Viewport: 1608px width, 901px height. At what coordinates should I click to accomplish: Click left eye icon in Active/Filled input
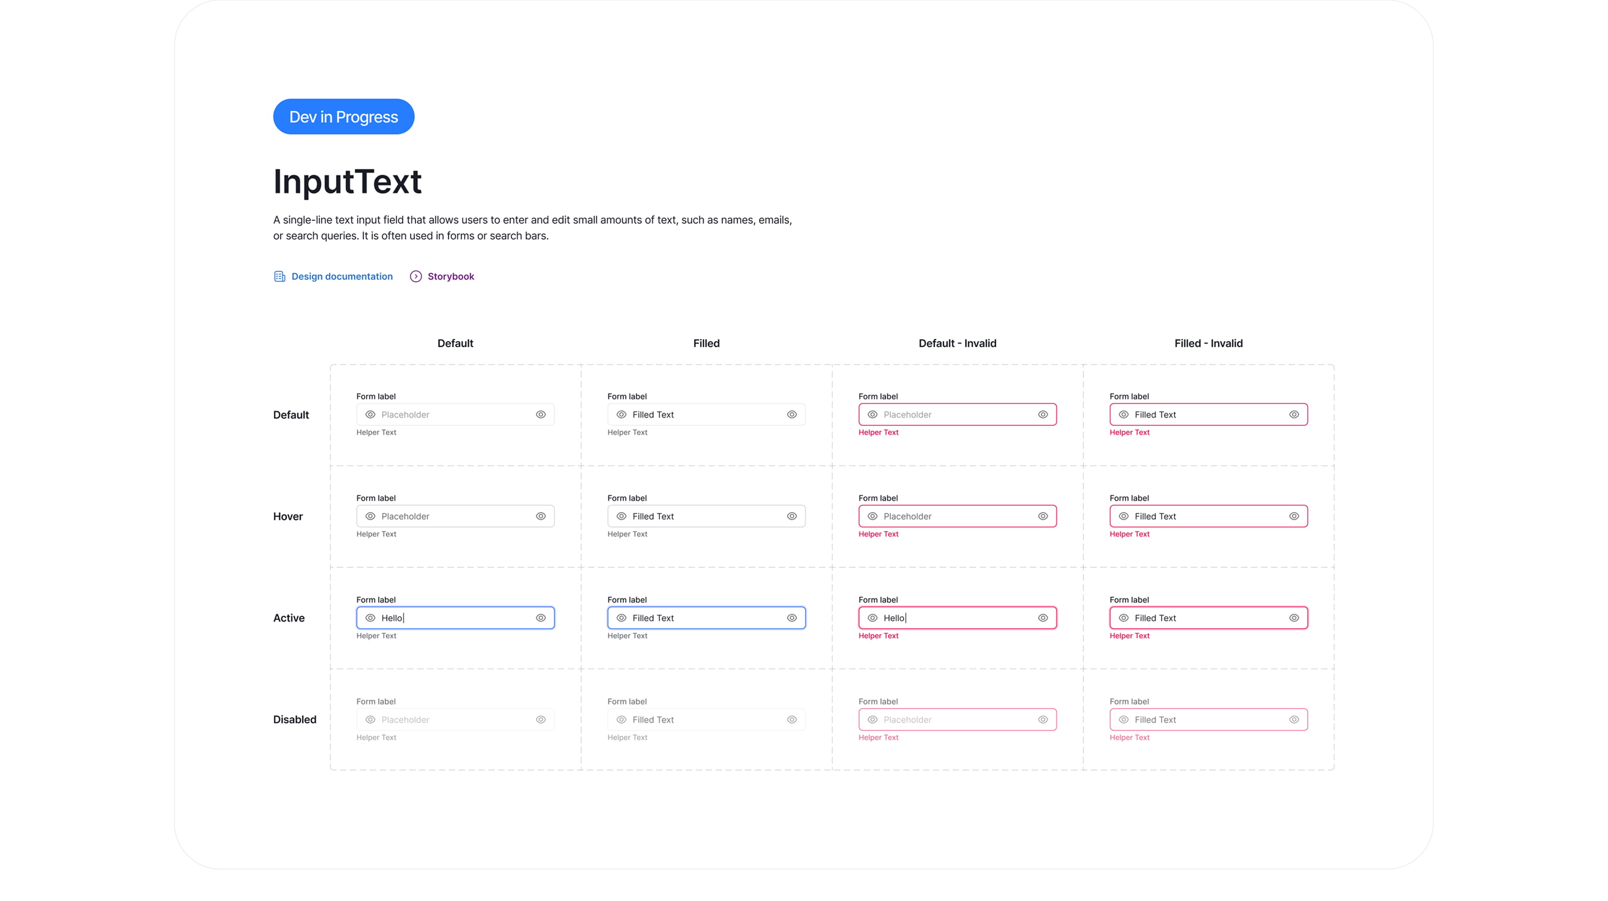click(x=621, y=618)
